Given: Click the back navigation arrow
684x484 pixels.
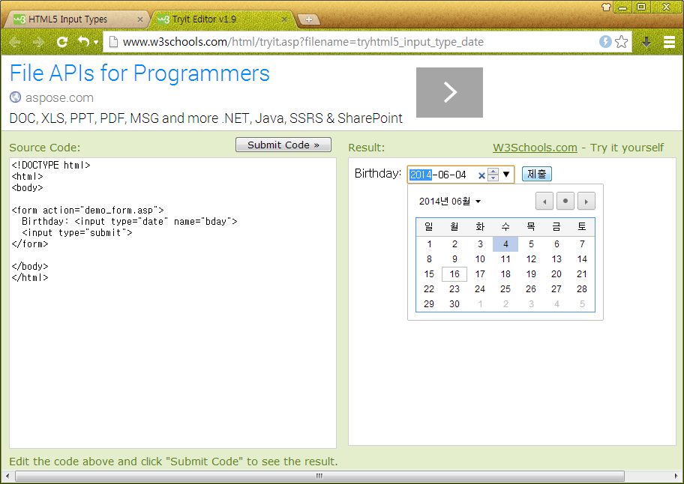Looking at the screenshot, I should [15, 42].
